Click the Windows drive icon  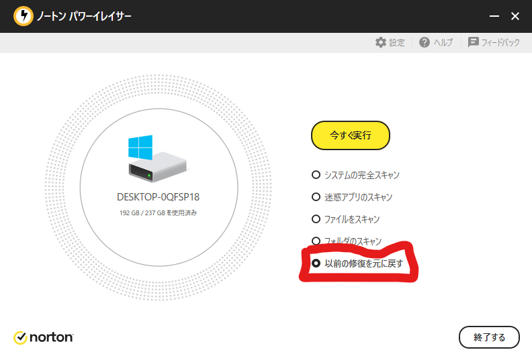tap(157, 158)
